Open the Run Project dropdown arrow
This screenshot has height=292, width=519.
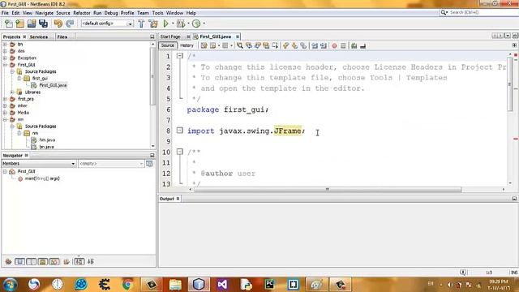[x=173, y=24]
